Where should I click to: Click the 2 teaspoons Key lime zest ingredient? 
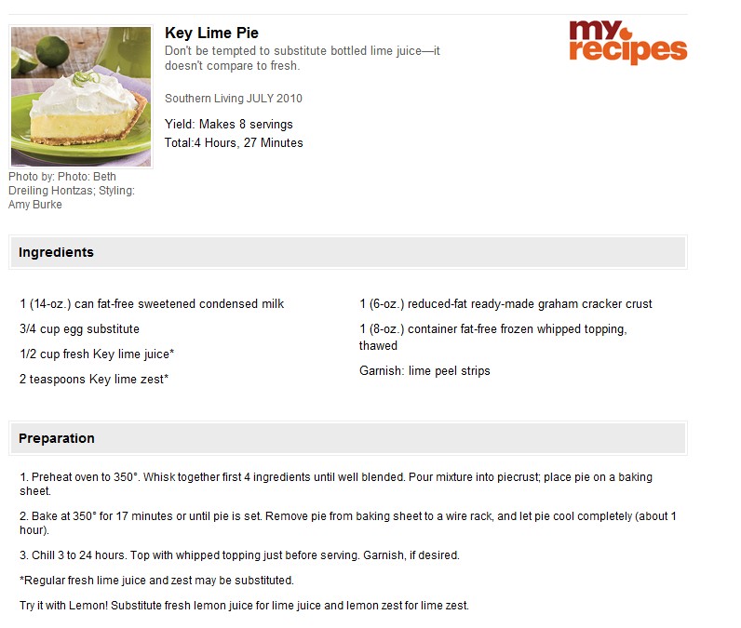click(x=94, y=380)
